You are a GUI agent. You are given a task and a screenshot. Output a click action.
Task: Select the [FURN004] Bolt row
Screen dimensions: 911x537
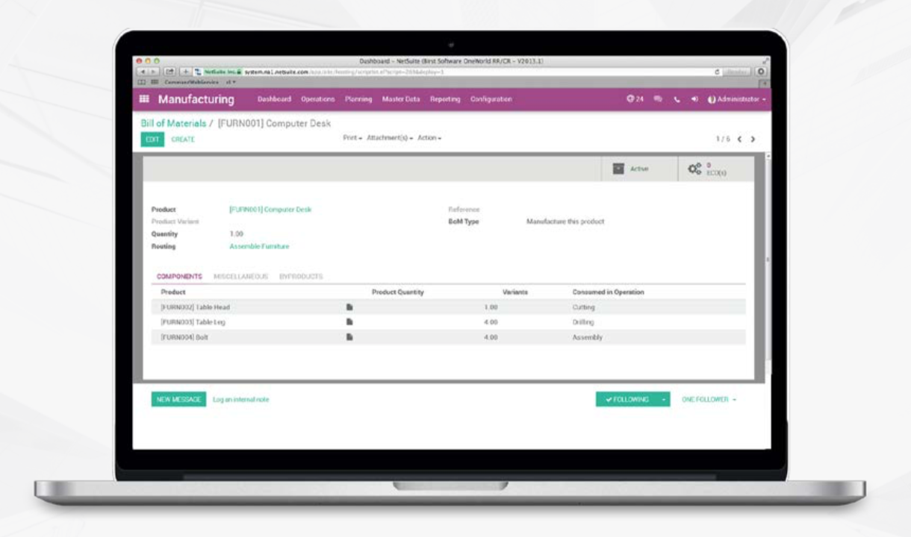(x=448, y=337)
